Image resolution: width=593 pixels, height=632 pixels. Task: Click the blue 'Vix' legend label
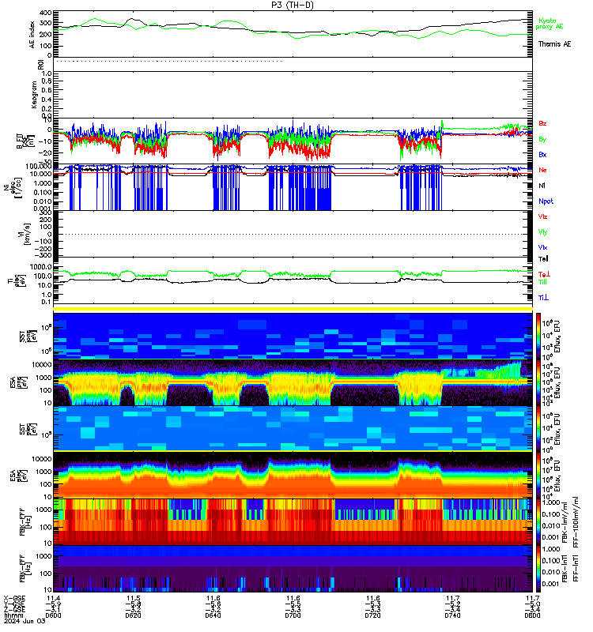(x=542, y=247)
